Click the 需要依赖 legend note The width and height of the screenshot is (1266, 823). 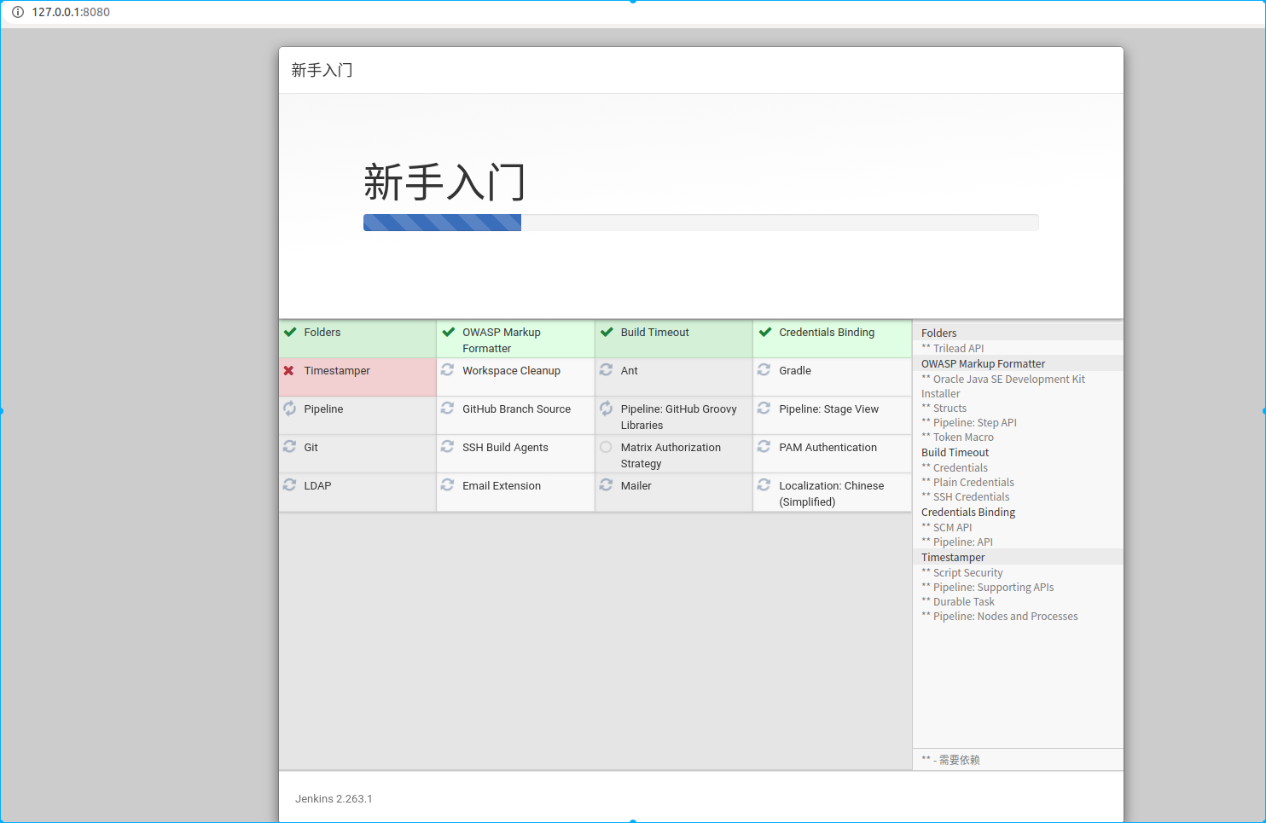pyautogui.click(x=950, y=760)
